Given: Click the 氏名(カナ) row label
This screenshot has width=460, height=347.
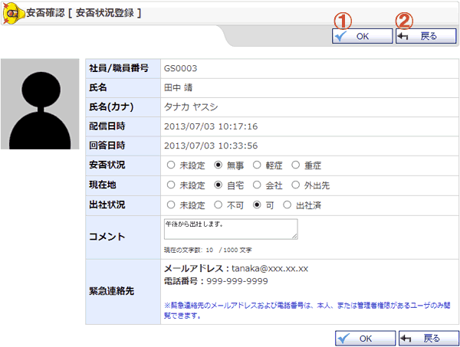Looking at the screenshot, I should click(111, 107).
